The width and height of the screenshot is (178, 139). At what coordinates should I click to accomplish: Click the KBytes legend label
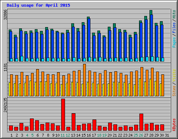(174, 125)
